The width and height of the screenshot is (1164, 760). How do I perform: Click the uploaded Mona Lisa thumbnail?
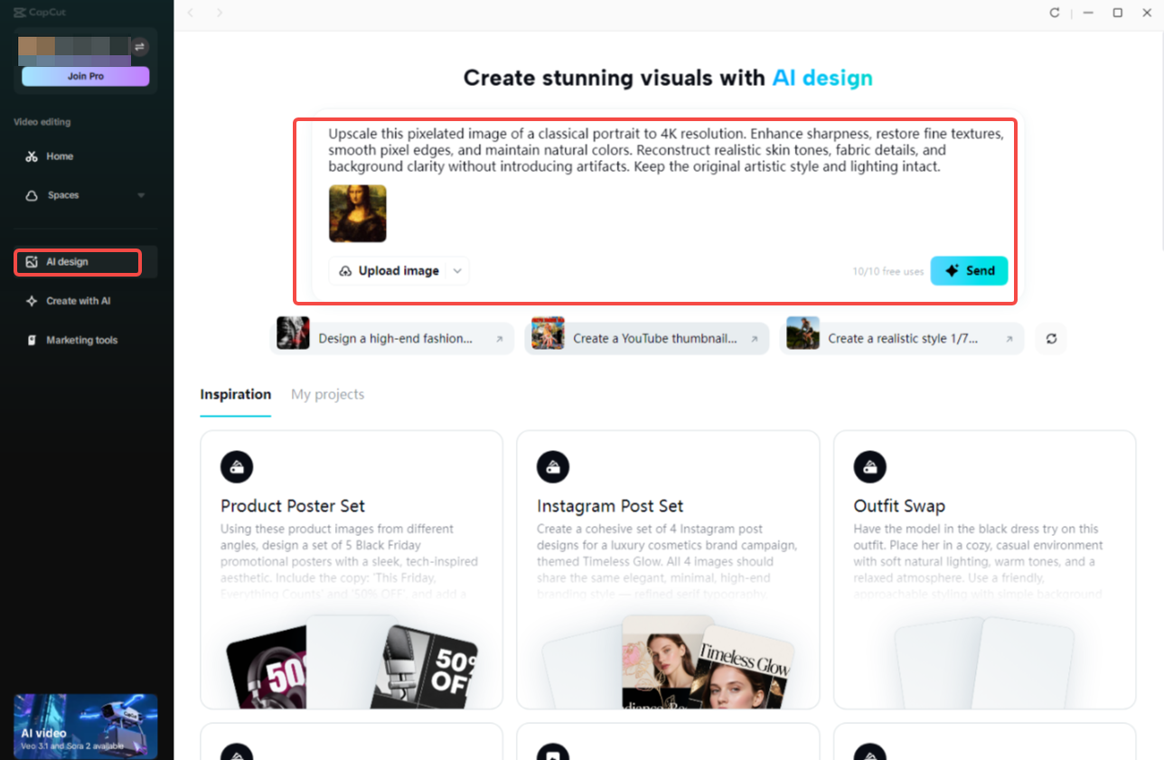357,213
